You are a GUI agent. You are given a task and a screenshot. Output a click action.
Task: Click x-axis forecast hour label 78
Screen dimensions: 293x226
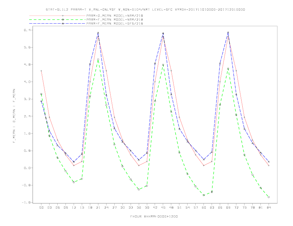click(253, 208)
